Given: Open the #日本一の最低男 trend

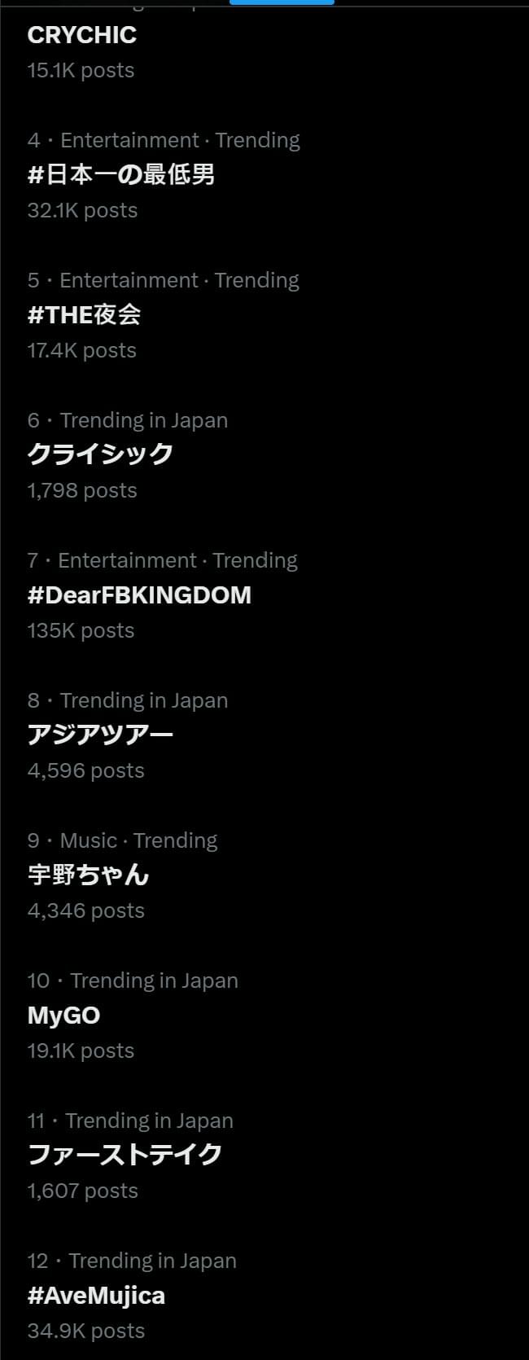Looking at the screenshot, I should [120, 175].
